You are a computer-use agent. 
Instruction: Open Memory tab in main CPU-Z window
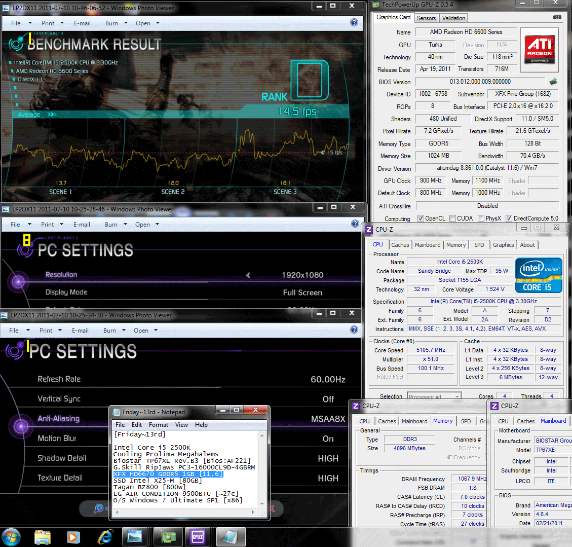click(x=455, y=245)
